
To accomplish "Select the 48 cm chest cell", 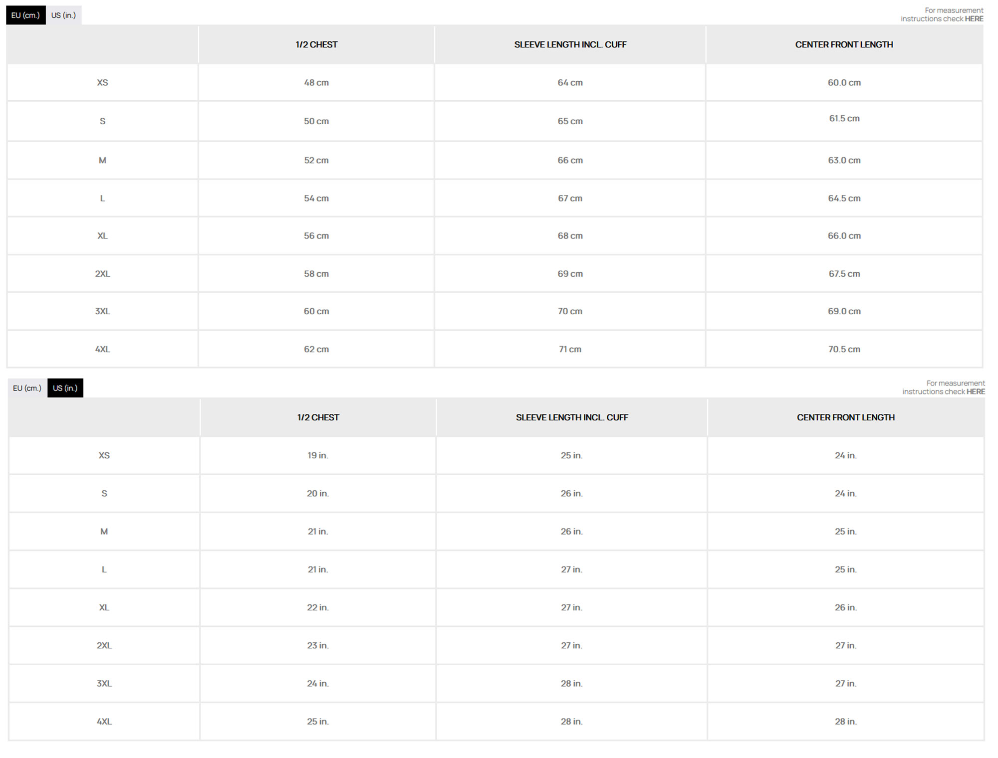I will click(316, 83).
